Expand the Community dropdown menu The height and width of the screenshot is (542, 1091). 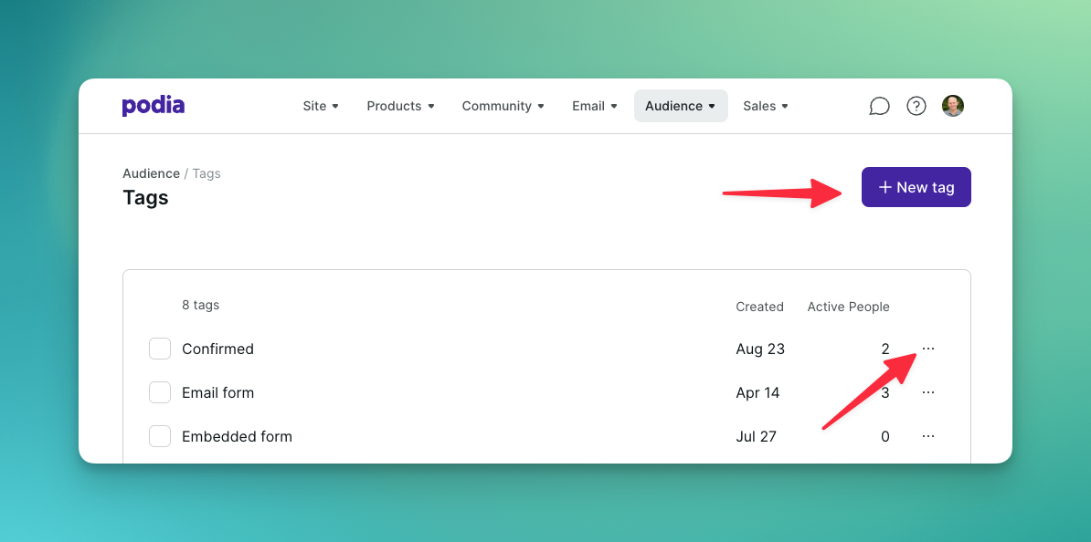click(503, 106)
